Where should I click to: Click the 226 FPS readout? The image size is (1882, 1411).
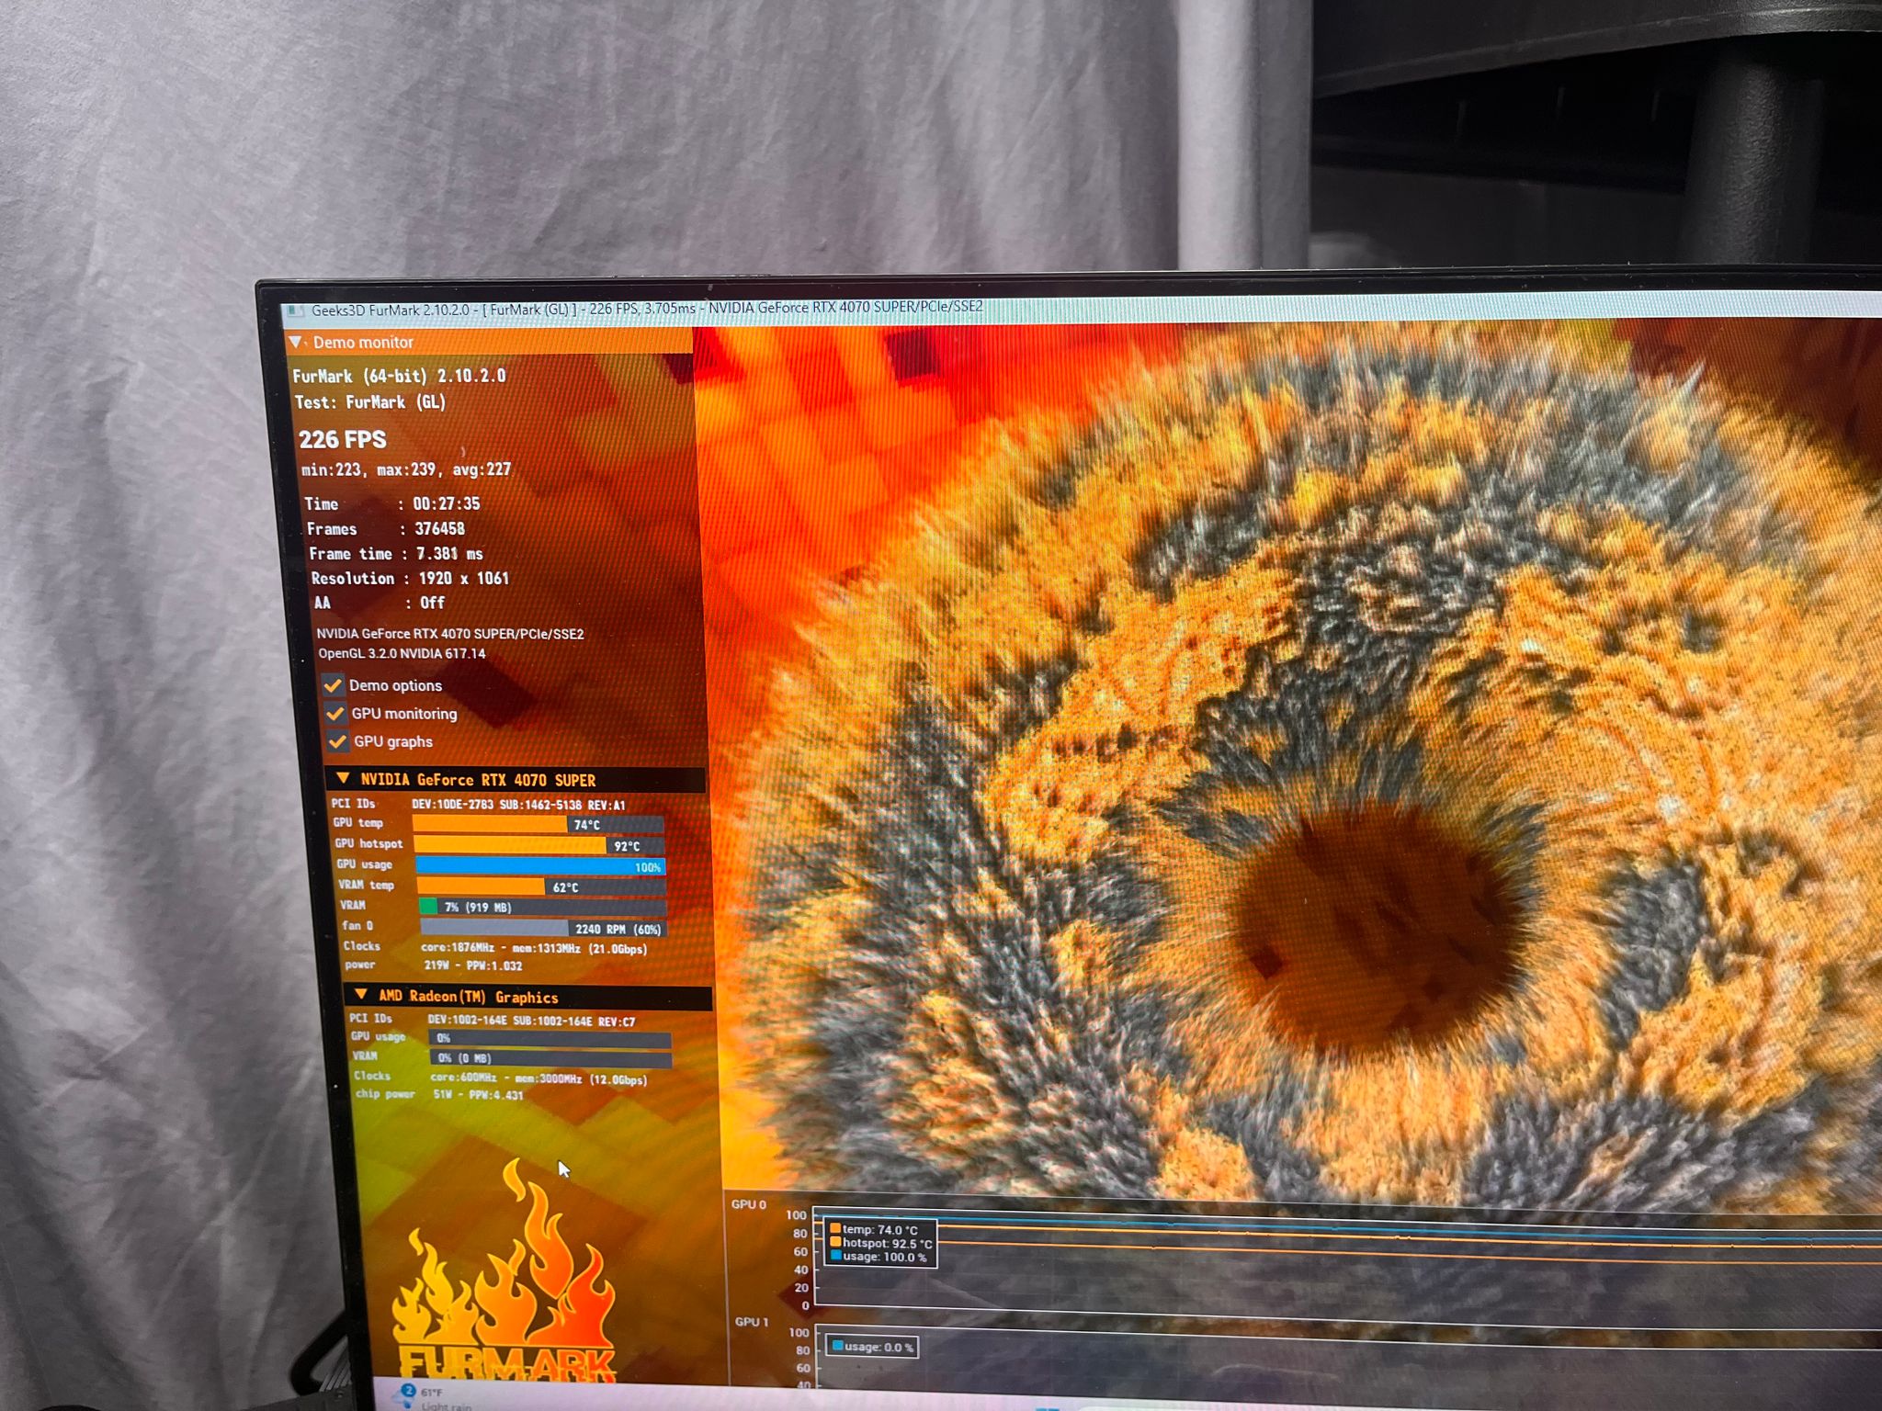pos(343,439)
